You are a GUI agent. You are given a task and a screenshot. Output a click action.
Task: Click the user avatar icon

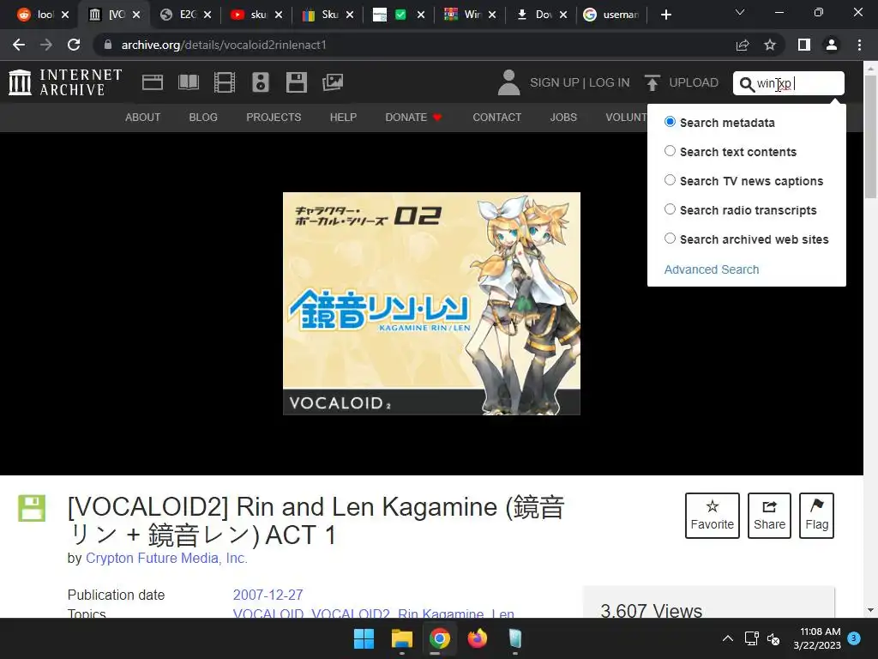[508, 82]
